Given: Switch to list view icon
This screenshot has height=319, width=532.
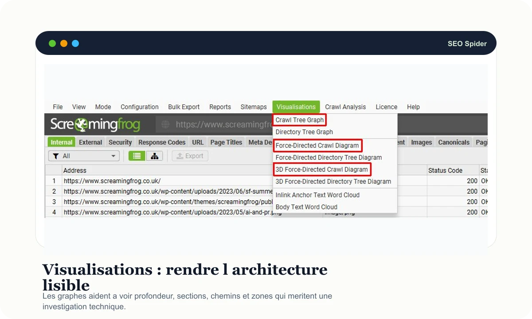Looking at the screenshot, I should tap(137, 156).
